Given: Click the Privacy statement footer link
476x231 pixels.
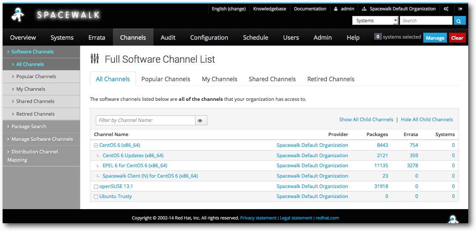Looking at the screenshot, I should (258, 218).
